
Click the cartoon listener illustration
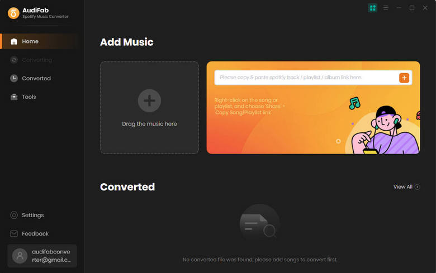click(385, 130)
